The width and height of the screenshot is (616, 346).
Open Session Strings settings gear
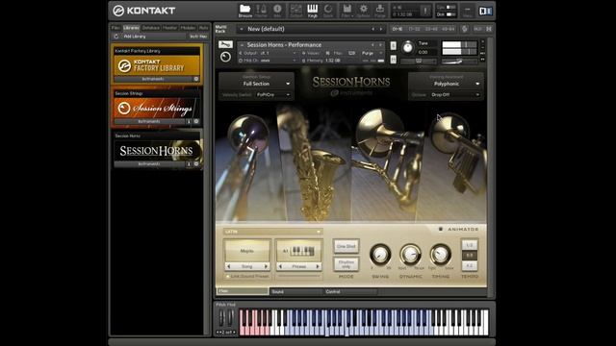click(x=196, y=121)
